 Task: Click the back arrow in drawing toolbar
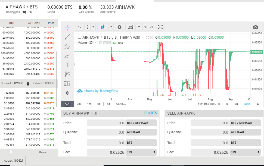(67, 93)
